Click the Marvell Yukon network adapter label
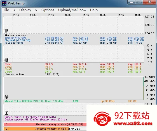This screenshot has height=131, width=157. click(24, 101)
